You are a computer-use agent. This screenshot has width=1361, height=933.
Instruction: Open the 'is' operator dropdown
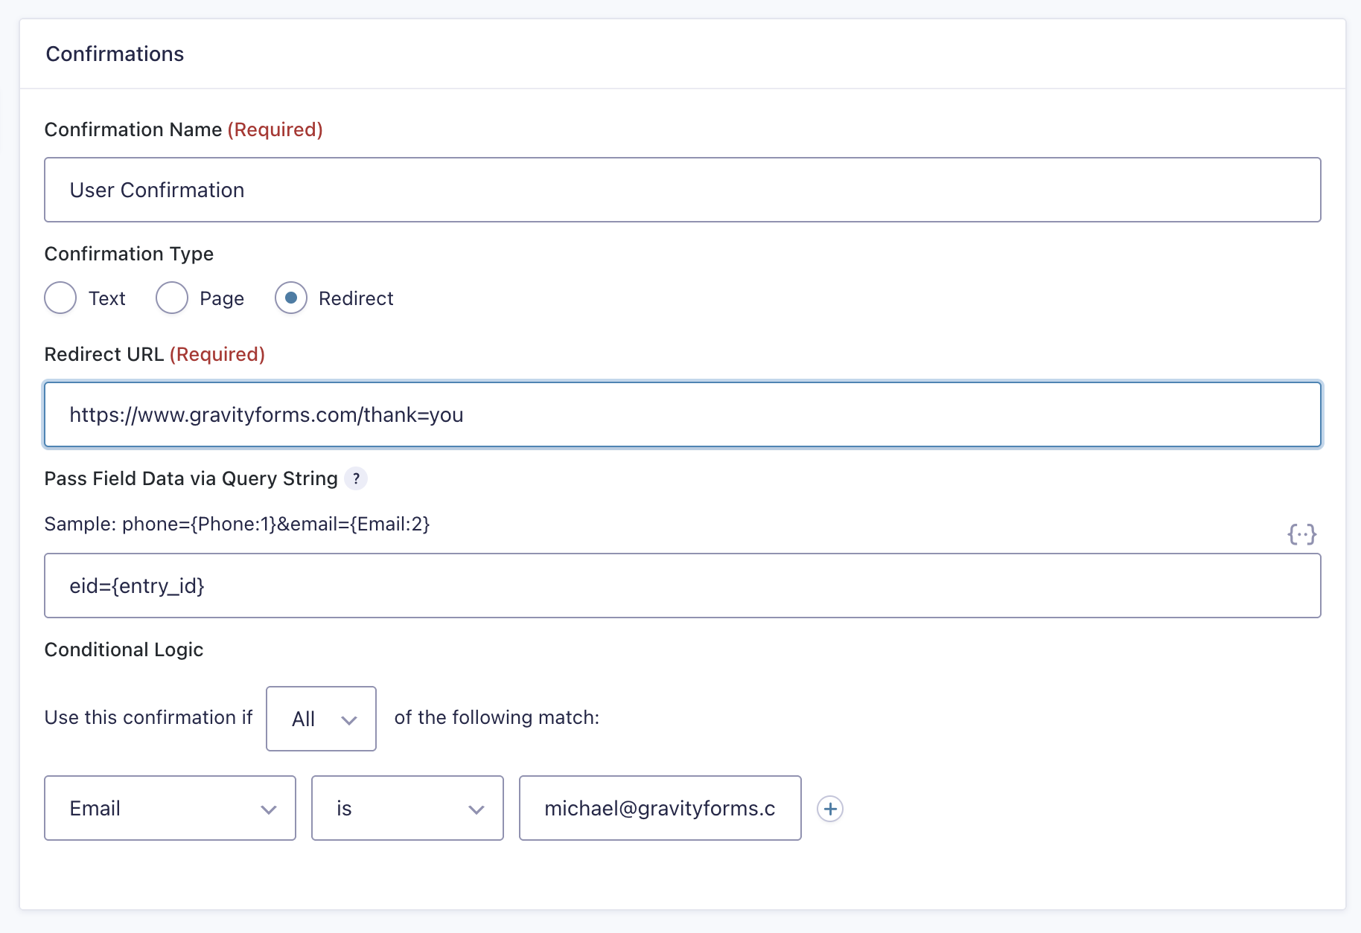407,808
